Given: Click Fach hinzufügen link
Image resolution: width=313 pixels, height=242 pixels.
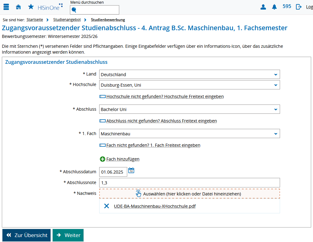Looking at the screenshot, I should click(x=123, y=159).
